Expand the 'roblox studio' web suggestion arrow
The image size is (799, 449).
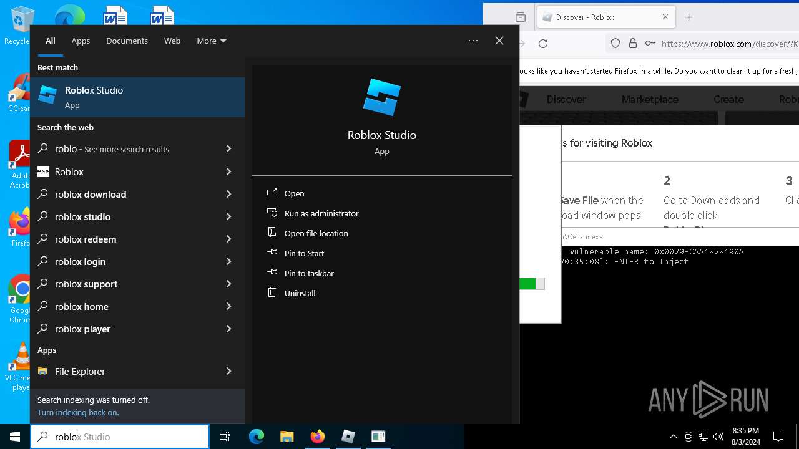228,216
